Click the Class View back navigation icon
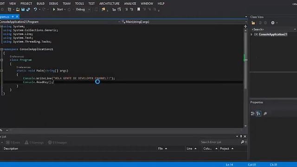The height and width of the screenshot is (167, 297). (260, 23)
